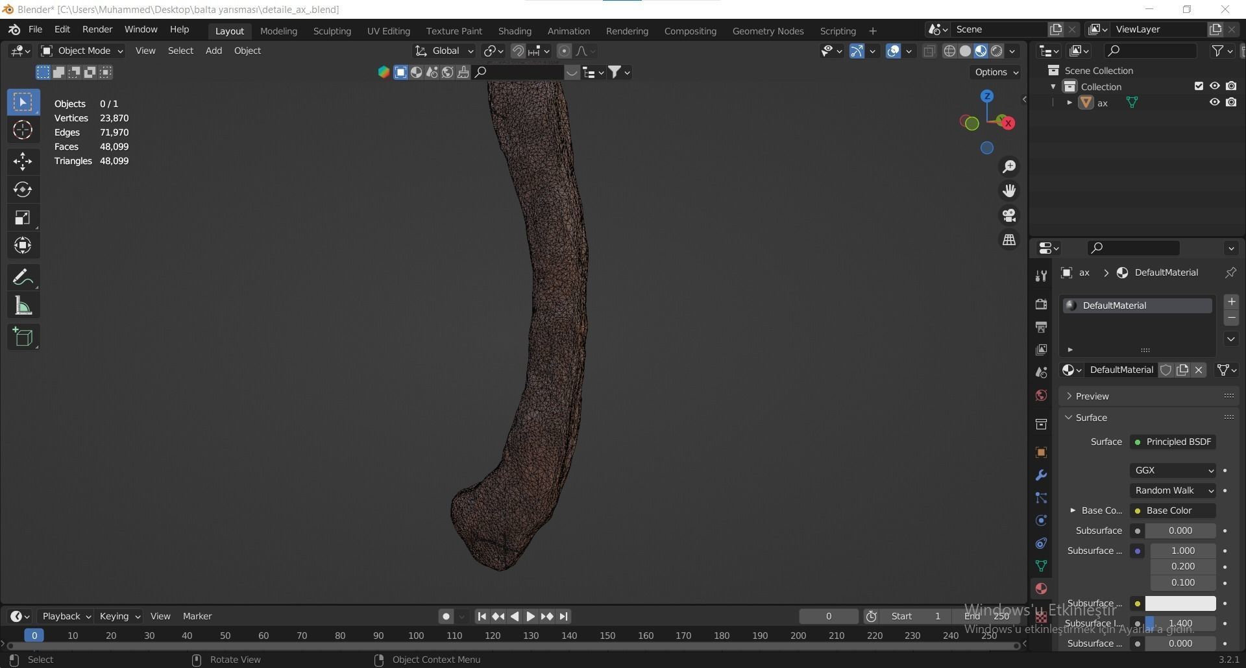This screenshot has width=1246, height=668.
Task: Exclude Collection from view layer checkbox
Action: click(1199, 86)
